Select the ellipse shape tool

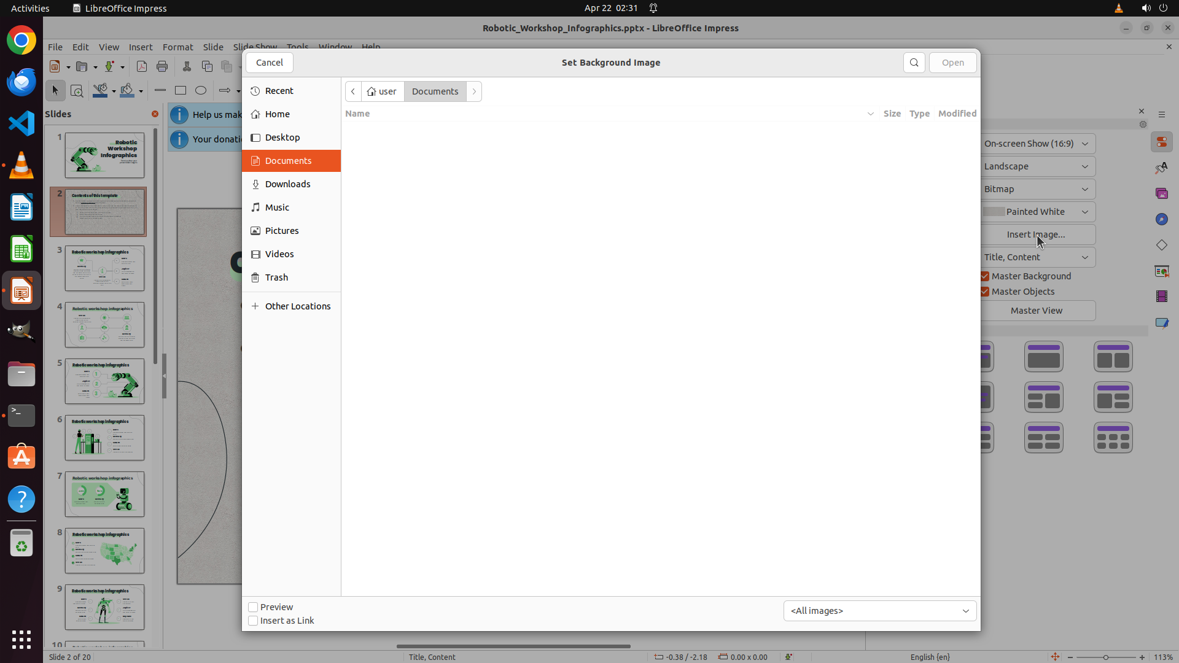[201, 90]
